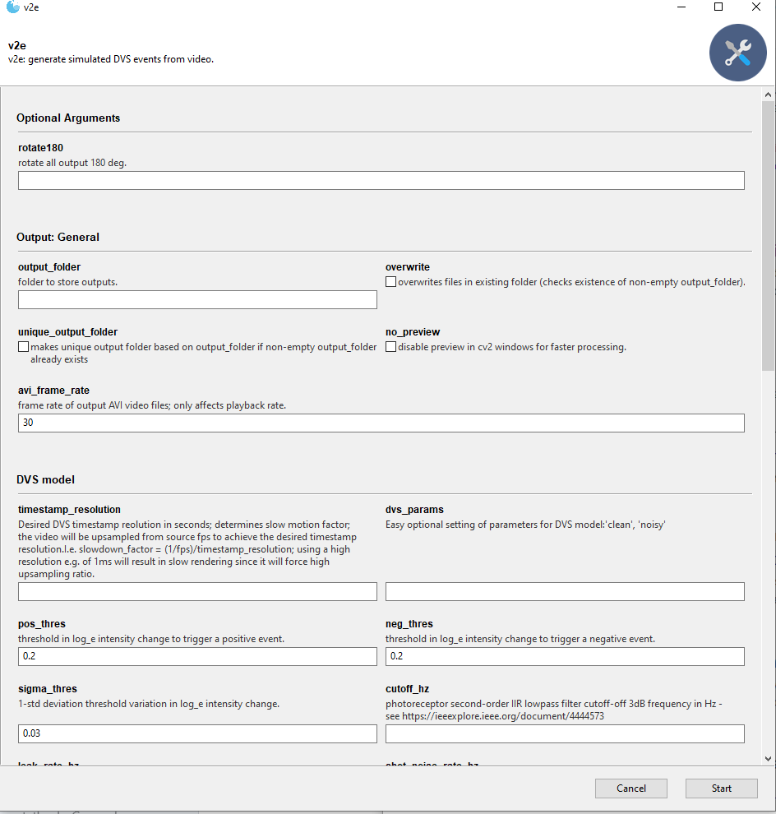Focus the rotate180 input field
Screen dimensions: 776x814
(x=381, y=181)
